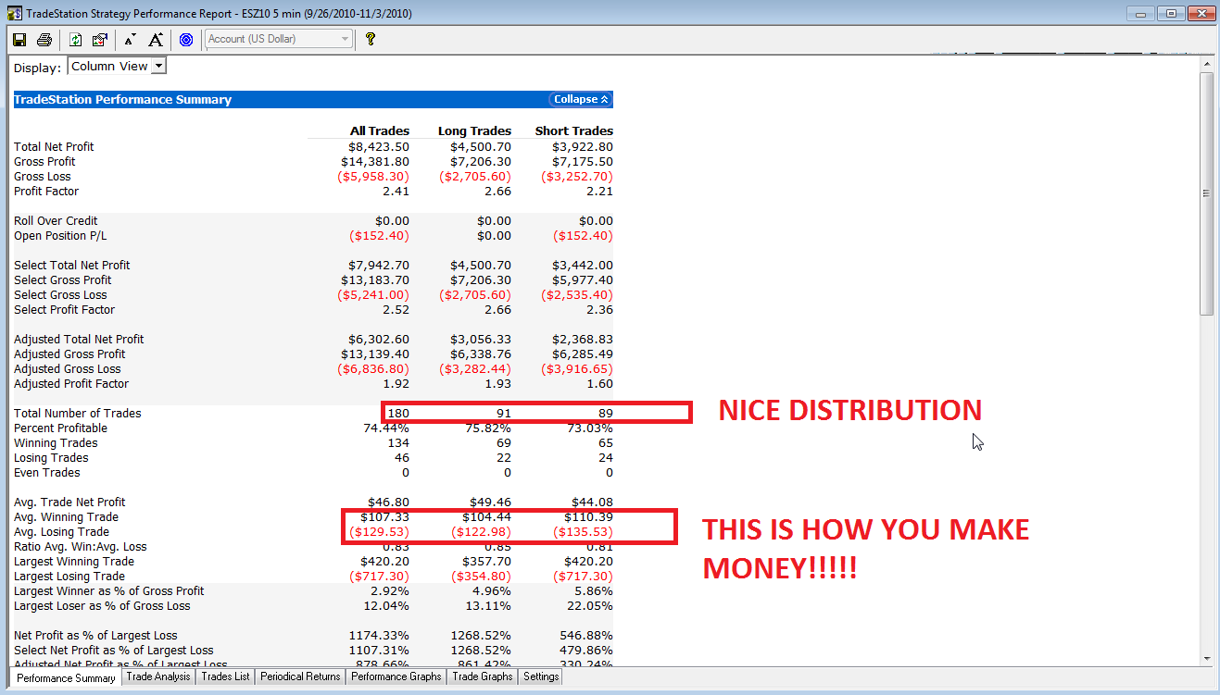The width and height of the screenshot is (1220, 695).
Task: Go to the Settings tab
Action: coord(541,676)
